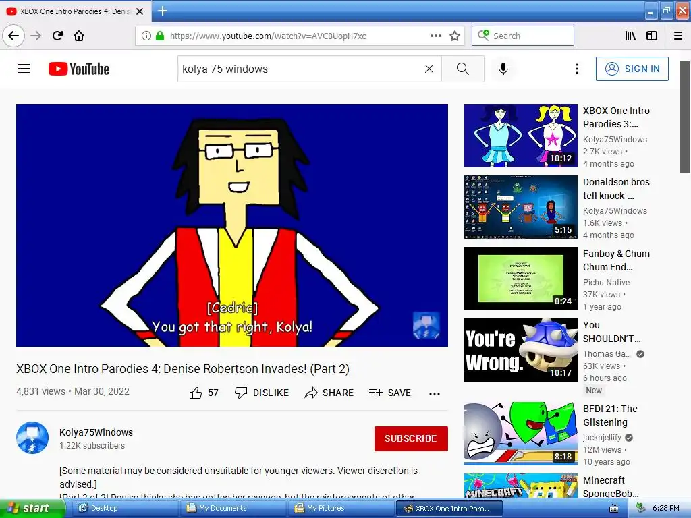This screenshot has width=691, height=518.
Task: Open 'You SHOULDN'T...' video title link
Action: [611, 332]
